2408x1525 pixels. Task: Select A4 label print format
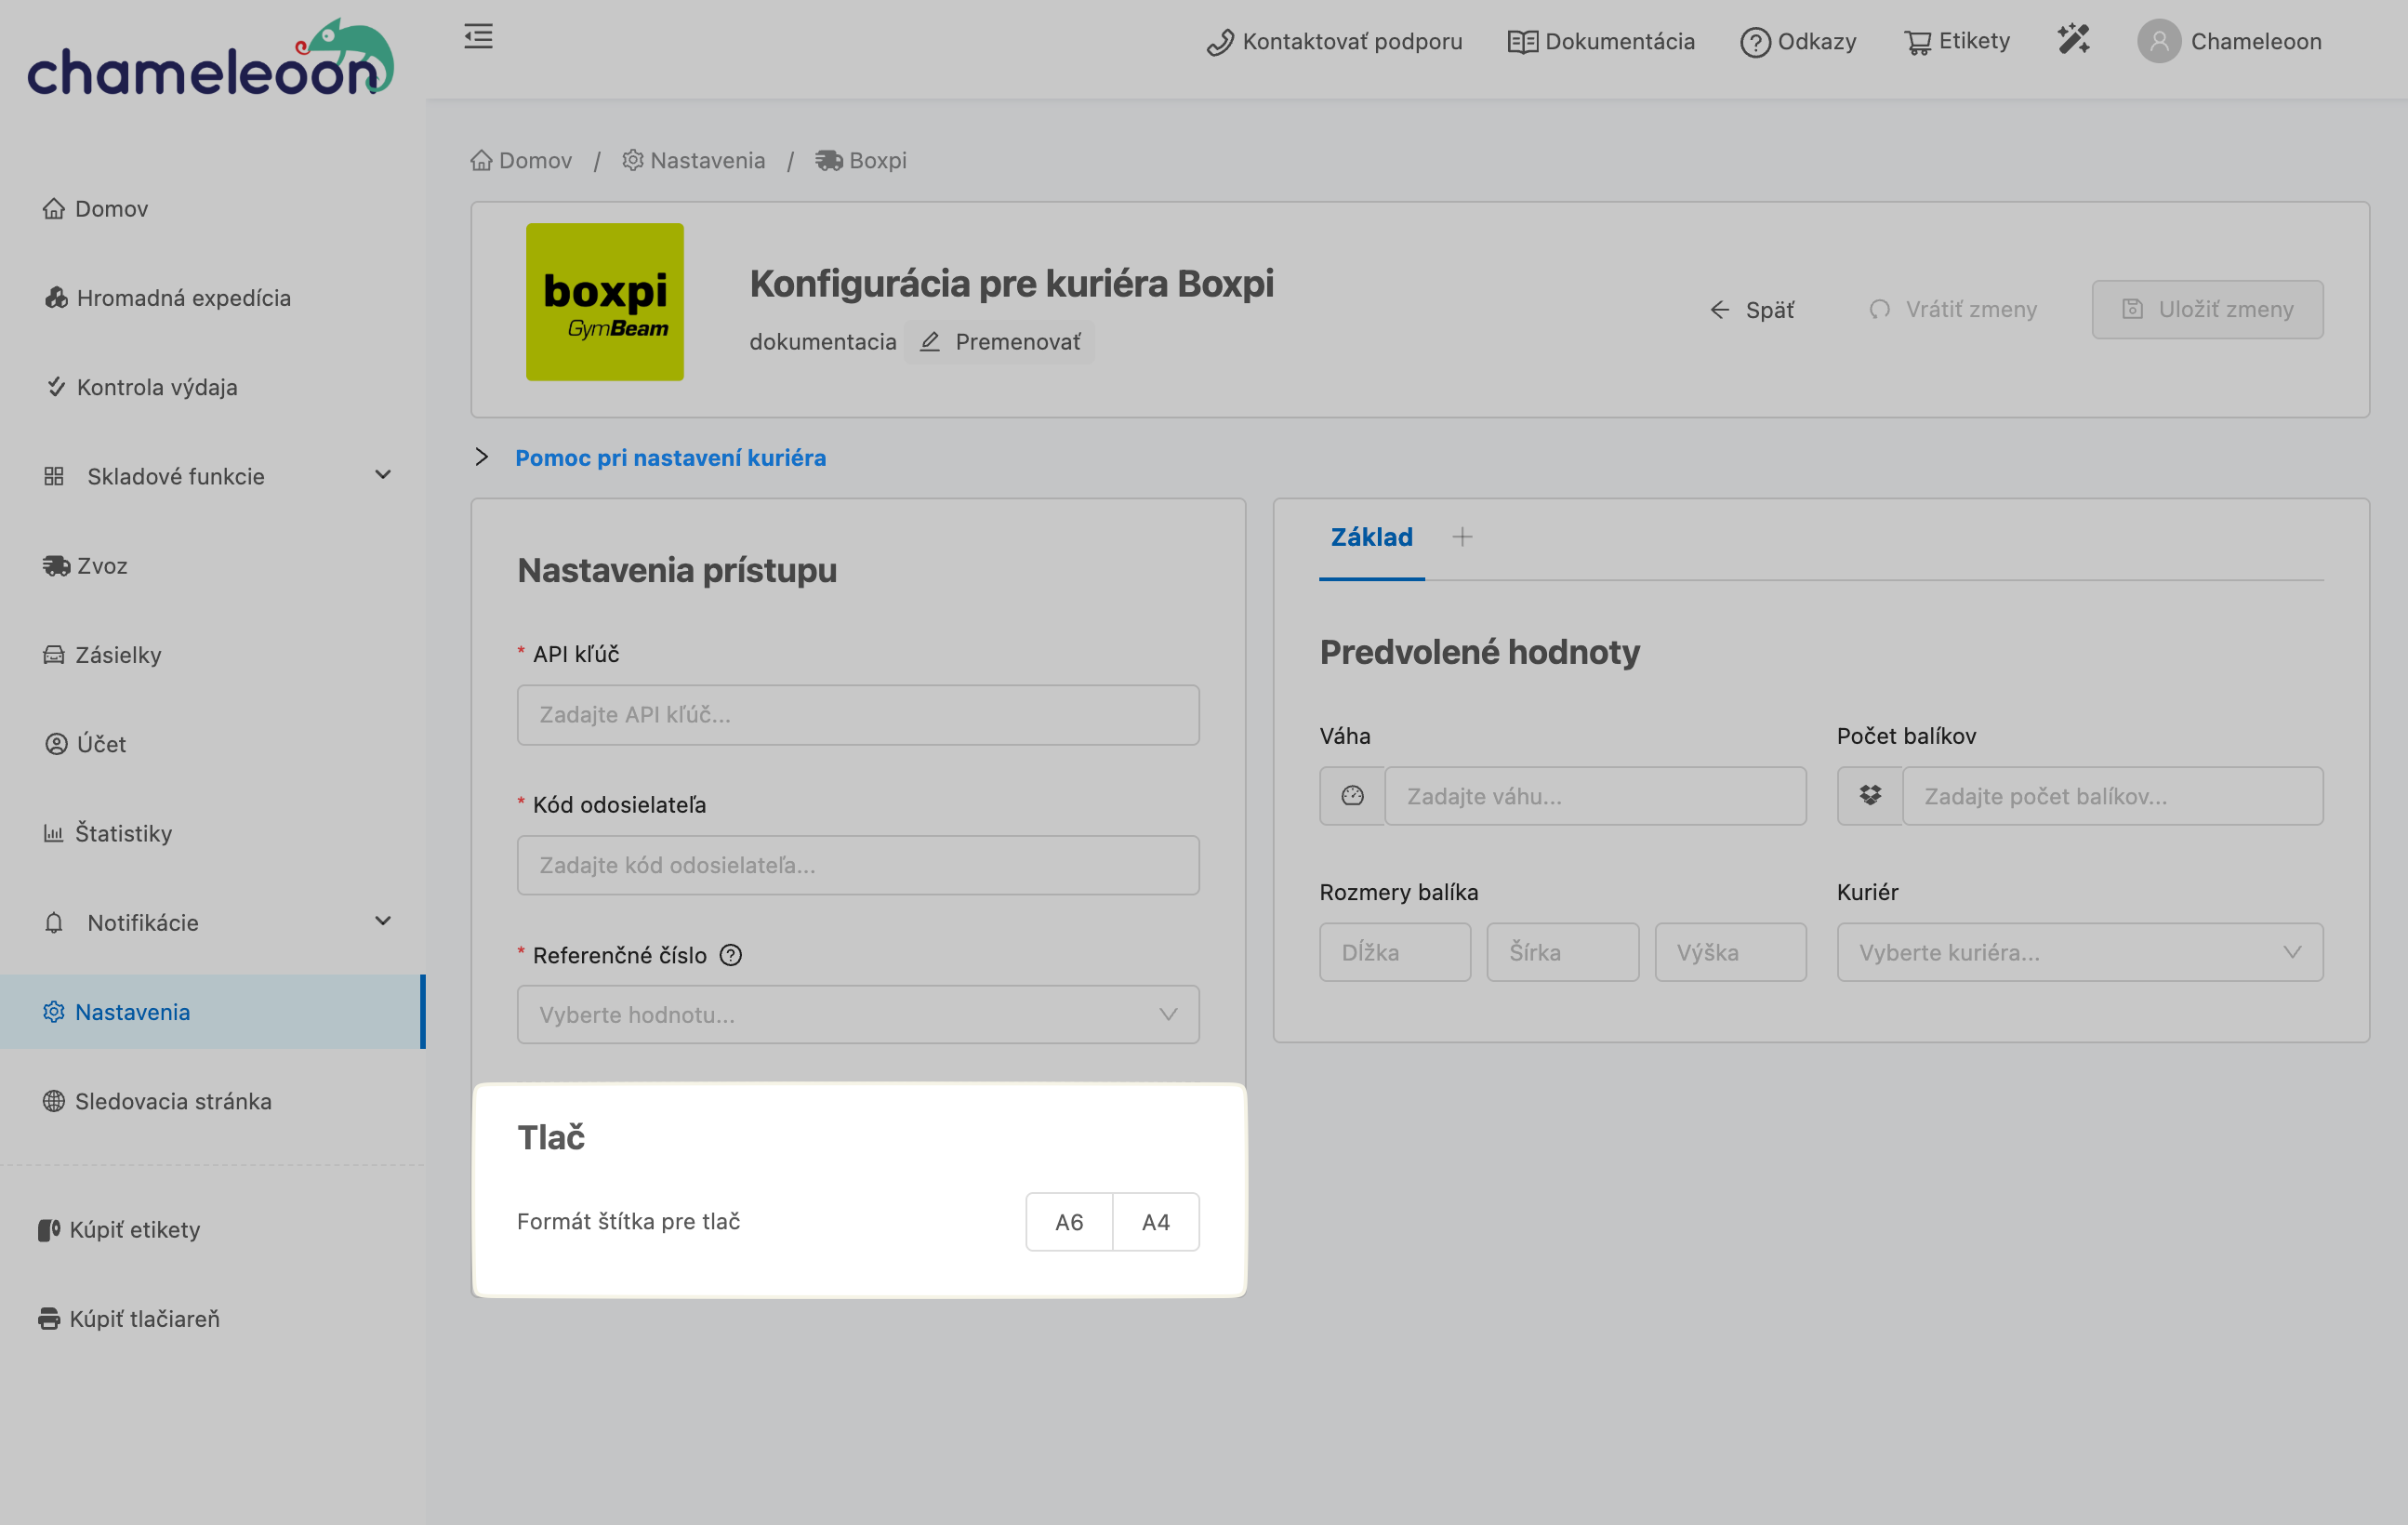1155,1222
